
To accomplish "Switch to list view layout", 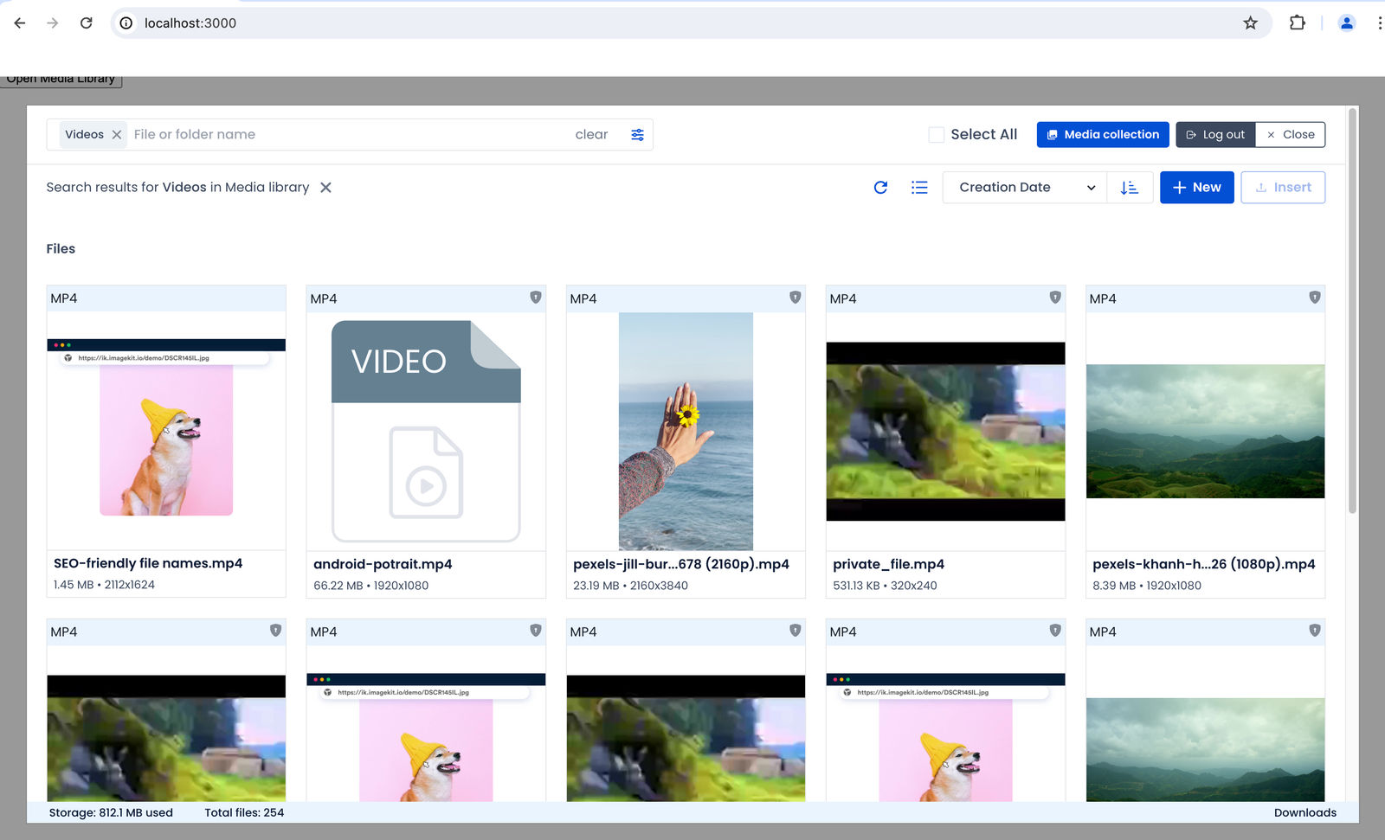I will [919, 188].
